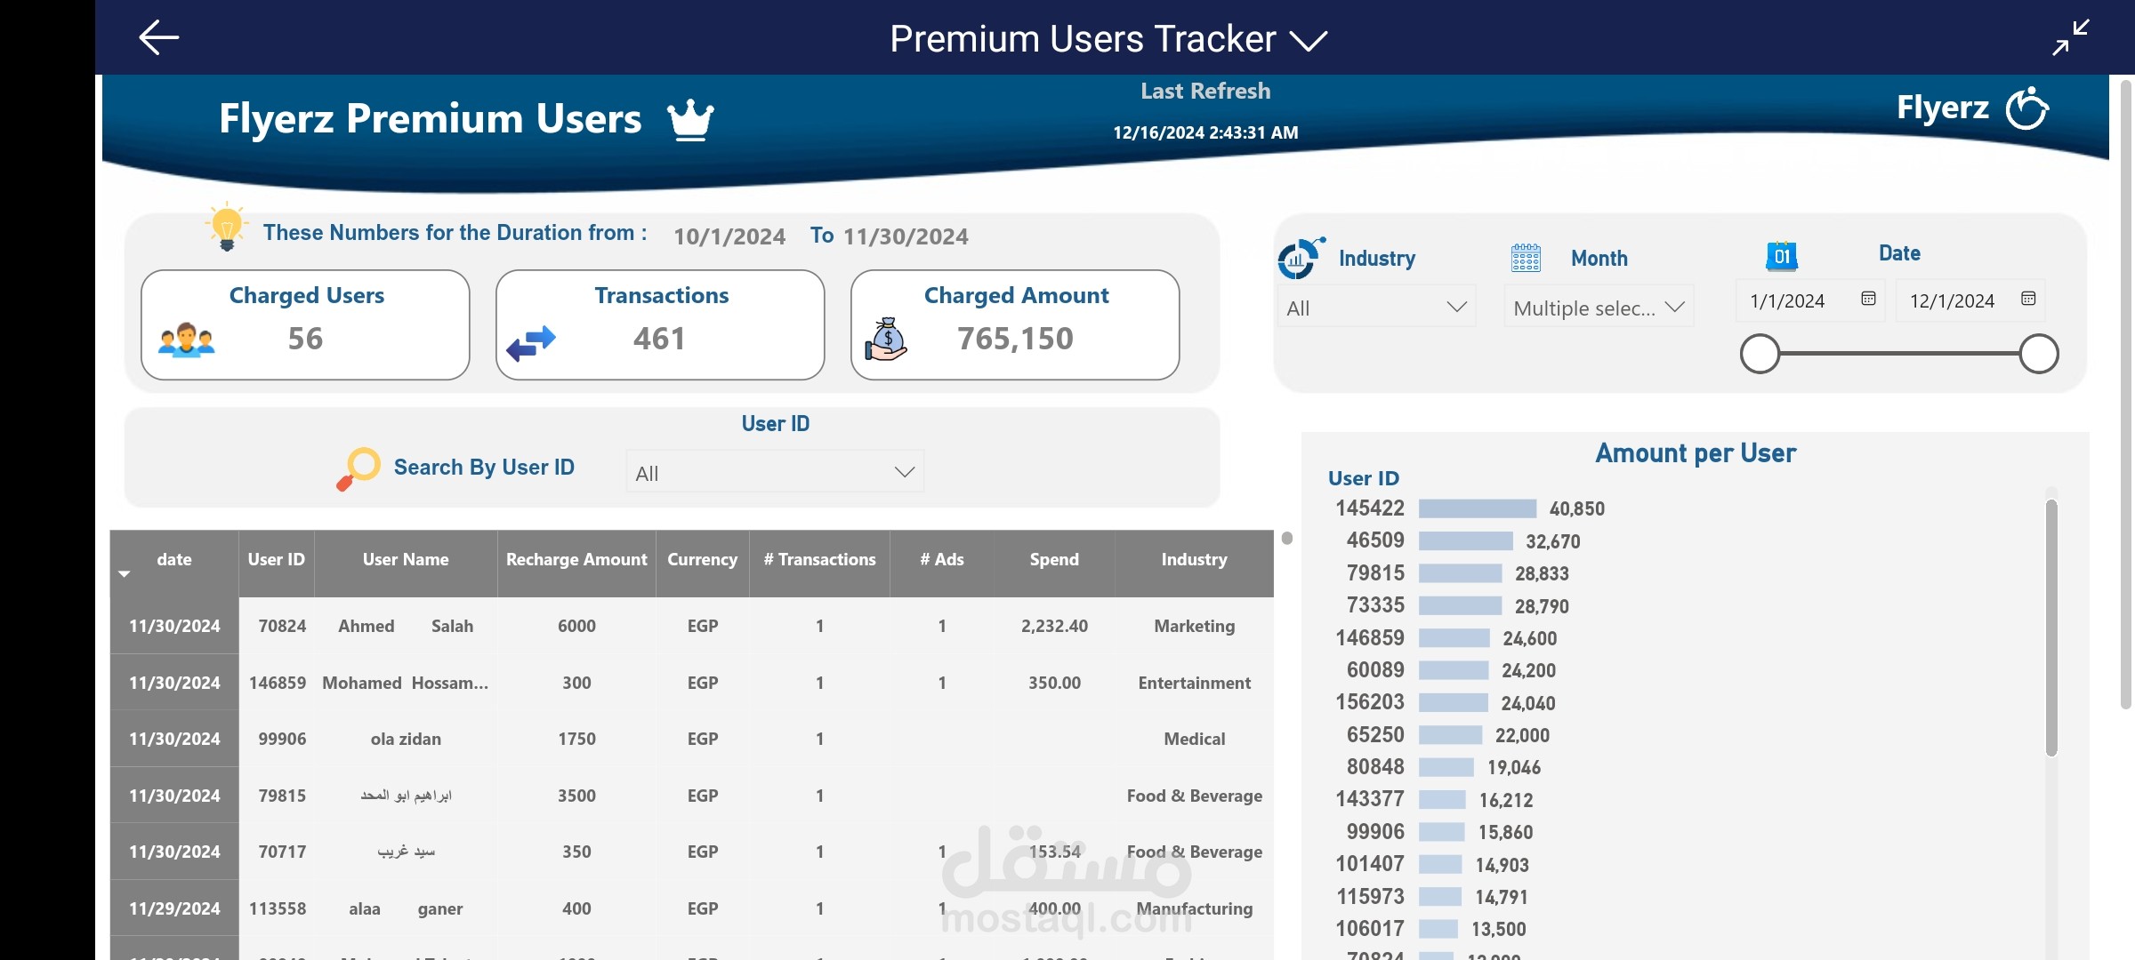Select bar for user 115973

1440,897
